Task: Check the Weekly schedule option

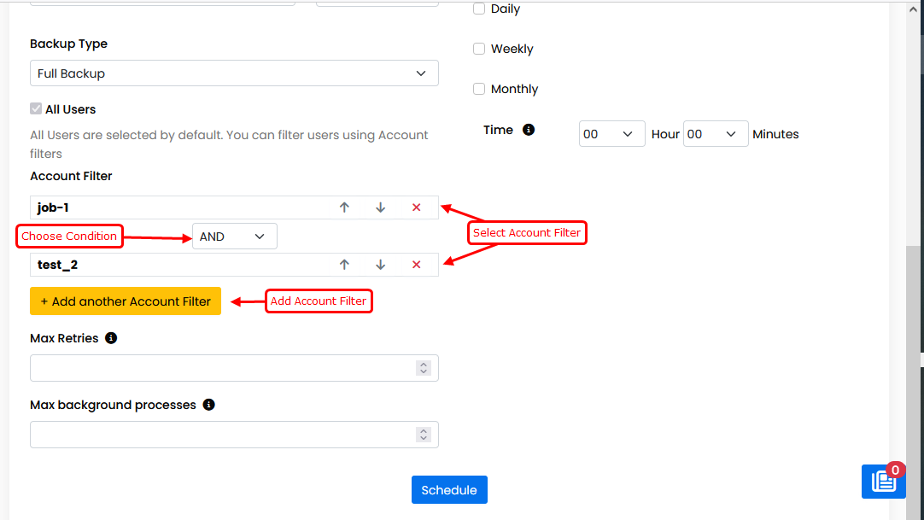Action: coord(479,49)
